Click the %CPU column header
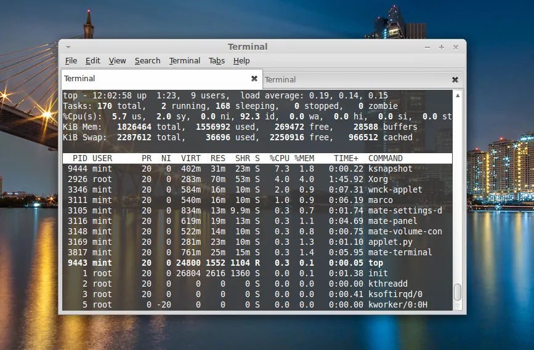The image size is (534, 350). pyautogui.click(x=279, y=158)
